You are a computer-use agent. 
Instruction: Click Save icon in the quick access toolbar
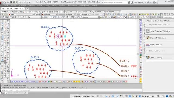pos(11,2)
